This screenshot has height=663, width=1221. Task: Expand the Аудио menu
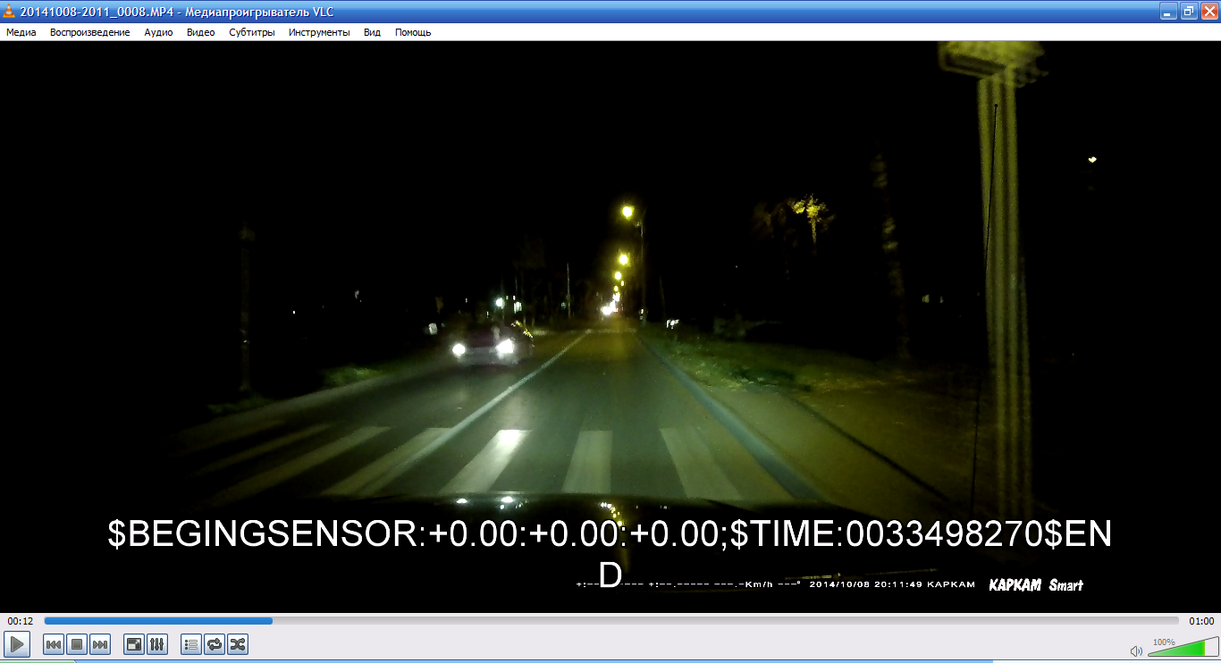158,32
